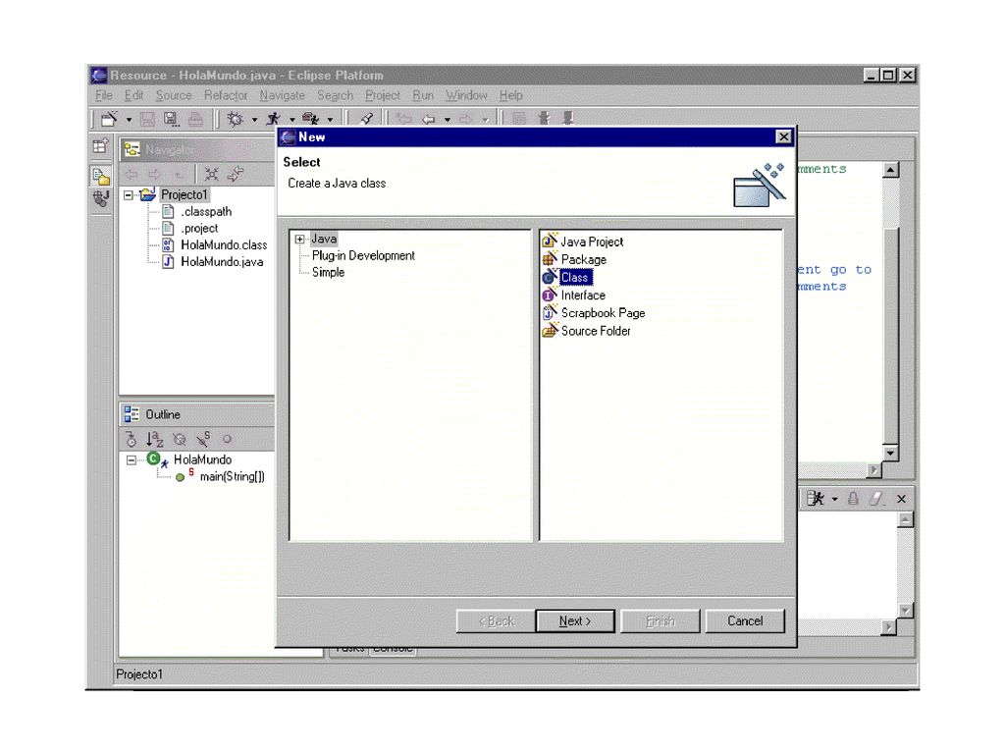Click the console scroll lock icon
Viewport: 1005px width, 754px height.
click(853, 498)
